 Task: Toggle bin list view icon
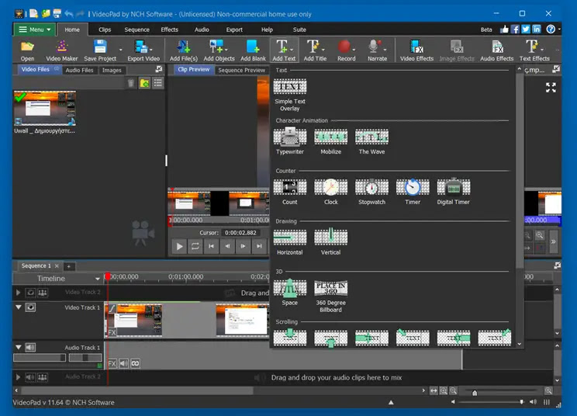[158, 83]
